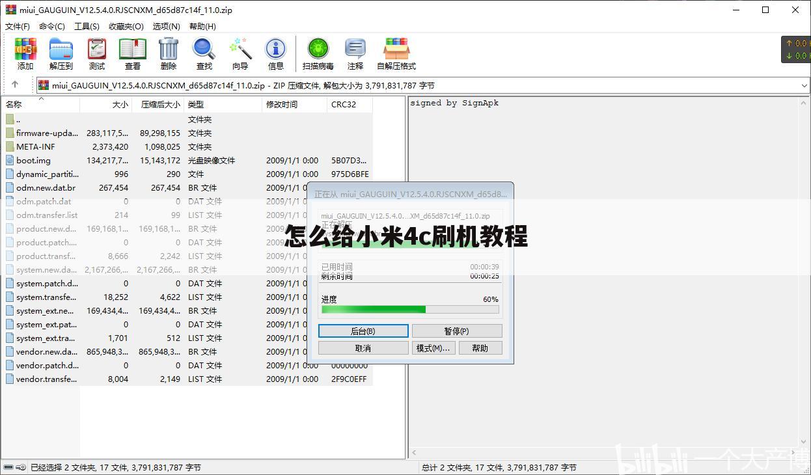Image resolution: width=811 pixels, height=475 pixels.
Task: Click Help (帮助) button in dialog
Action: click(x=480, y=348)
